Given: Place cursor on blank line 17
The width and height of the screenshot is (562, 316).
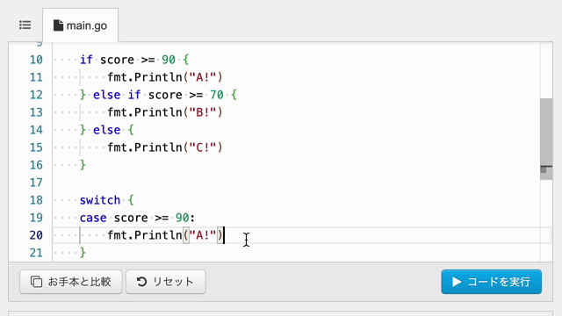Looking at the screenshot, I should coord(296,183).
